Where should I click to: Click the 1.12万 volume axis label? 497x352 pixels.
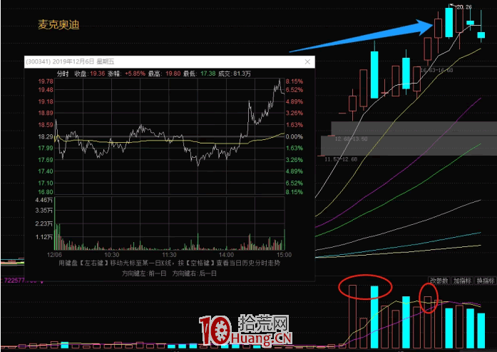[x=44, y=237]
